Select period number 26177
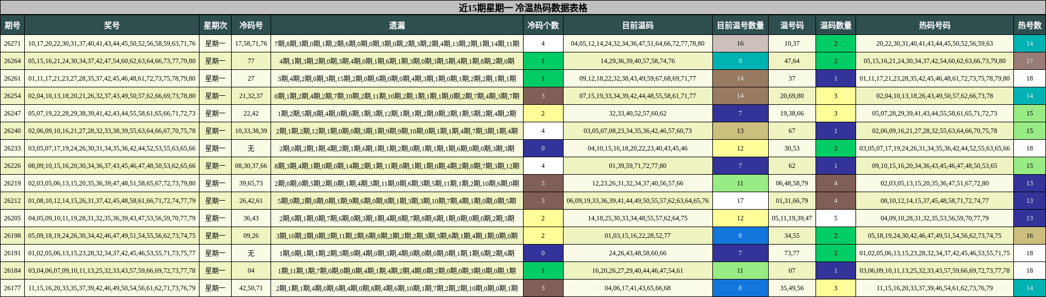Viewport: 1046px width, 297px height. tap(12, 288)
